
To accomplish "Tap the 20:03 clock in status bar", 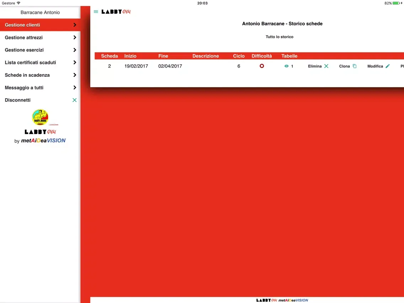I will click(x=202, y=3).
